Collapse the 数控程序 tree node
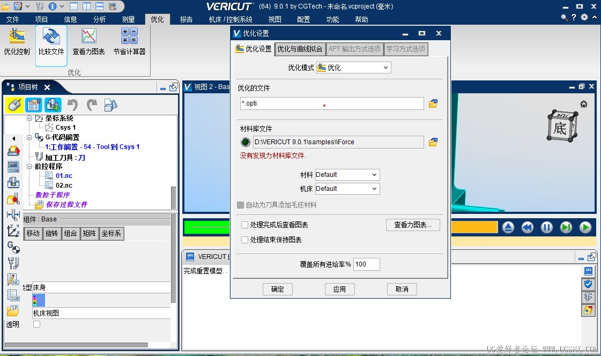Viewport: 601px width, 356px height. tap(29, 166)
